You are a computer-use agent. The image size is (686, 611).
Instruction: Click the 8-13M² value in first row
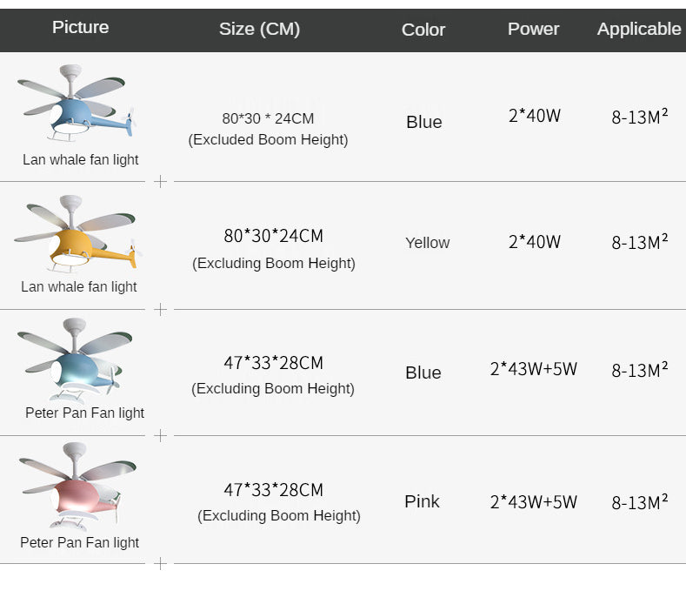pyautogui.click(x=639, y=117)
